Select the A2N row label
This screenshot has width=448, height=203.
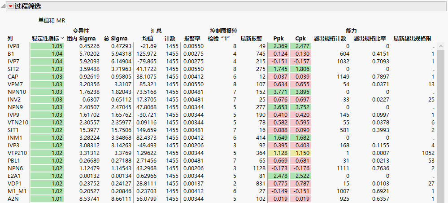[x=13, y=199]
